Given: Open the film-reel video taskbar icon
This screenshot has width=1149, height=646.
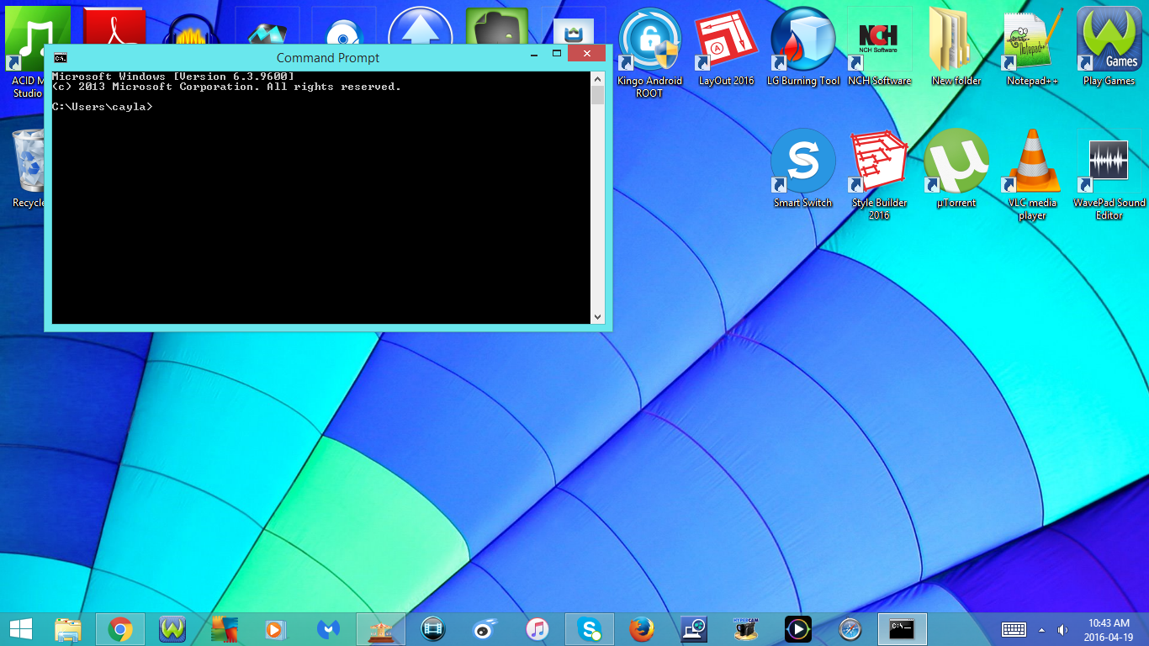Looking at the screenshot, I should (x=433, y=628).
